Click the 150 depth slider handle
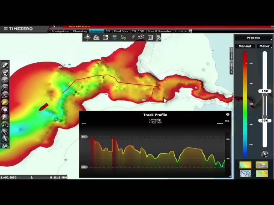The image size is (274, 205). (265, 91)
